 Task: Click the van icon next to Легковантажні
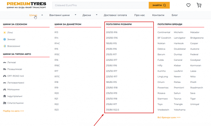point(5,83)
